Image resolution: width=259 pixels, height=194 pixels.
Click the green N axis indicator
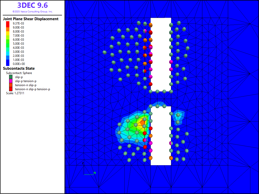coord(95,173)
